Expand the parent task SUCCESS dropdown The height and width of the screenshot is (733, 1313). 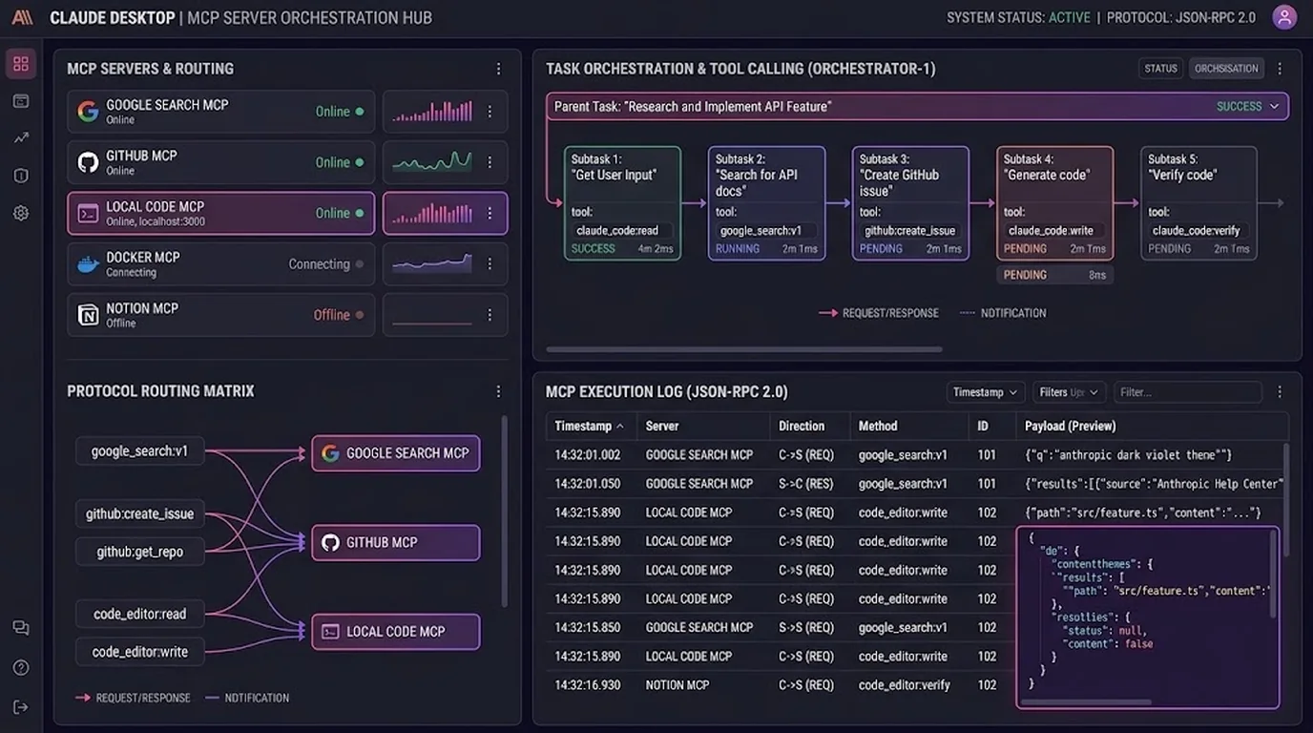coord(1247,106)
